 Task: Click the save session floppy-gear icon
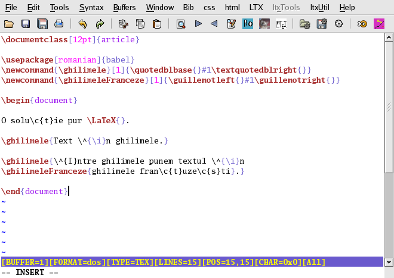[322, 24]
